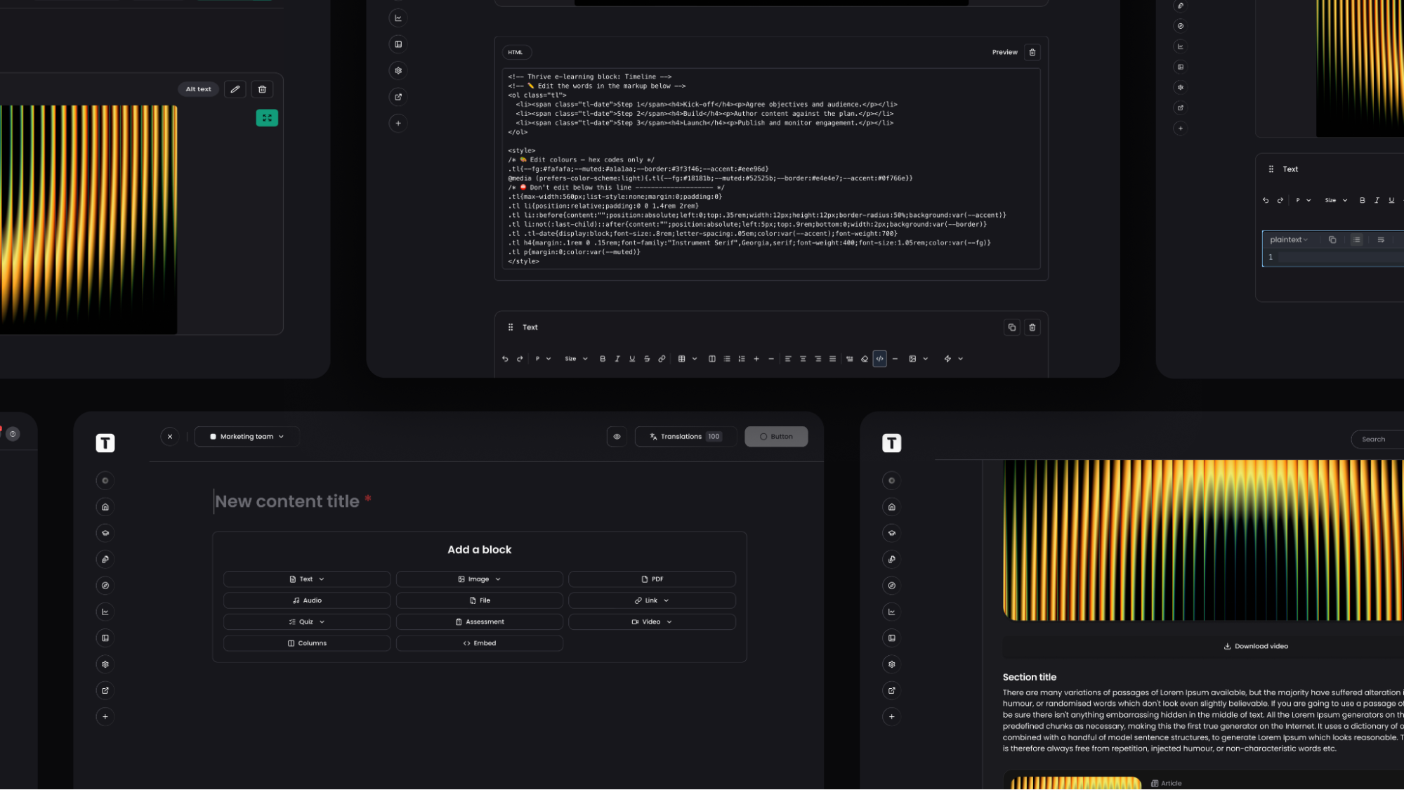
Task: Delete the center Text block
Action: pyautogui.click(x=1032, y=327)
